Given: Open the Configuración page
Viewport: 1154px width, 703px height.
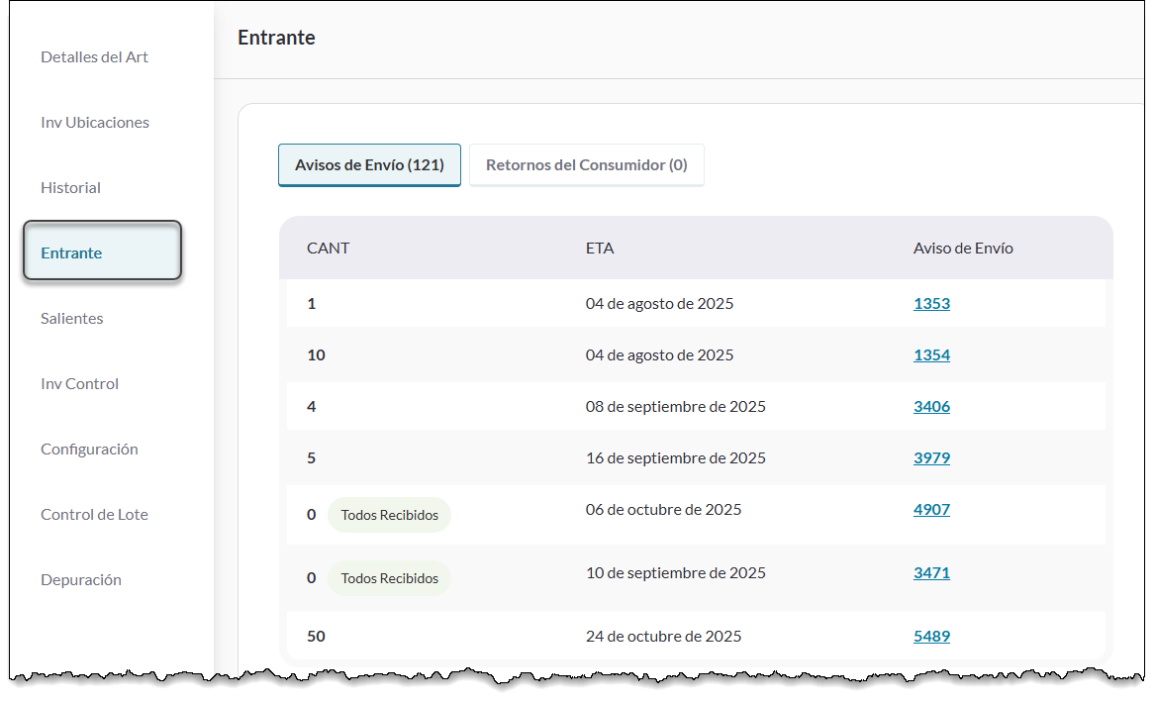Looking at the screenshot, I should 89,449.
